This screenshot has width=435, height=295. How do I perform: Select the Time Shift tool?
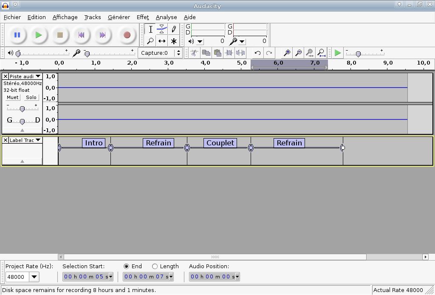(x=162, y=41)
